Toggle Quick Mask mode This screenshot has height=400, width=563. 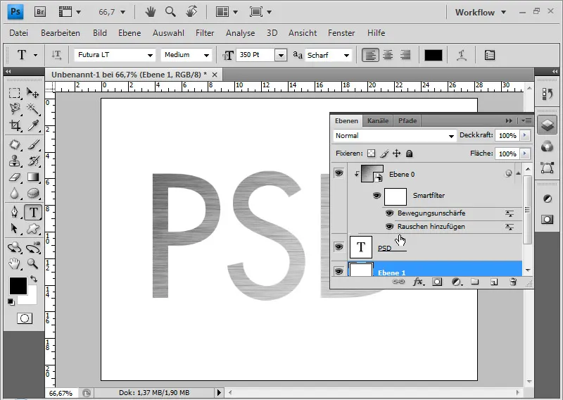click(25, 318)
